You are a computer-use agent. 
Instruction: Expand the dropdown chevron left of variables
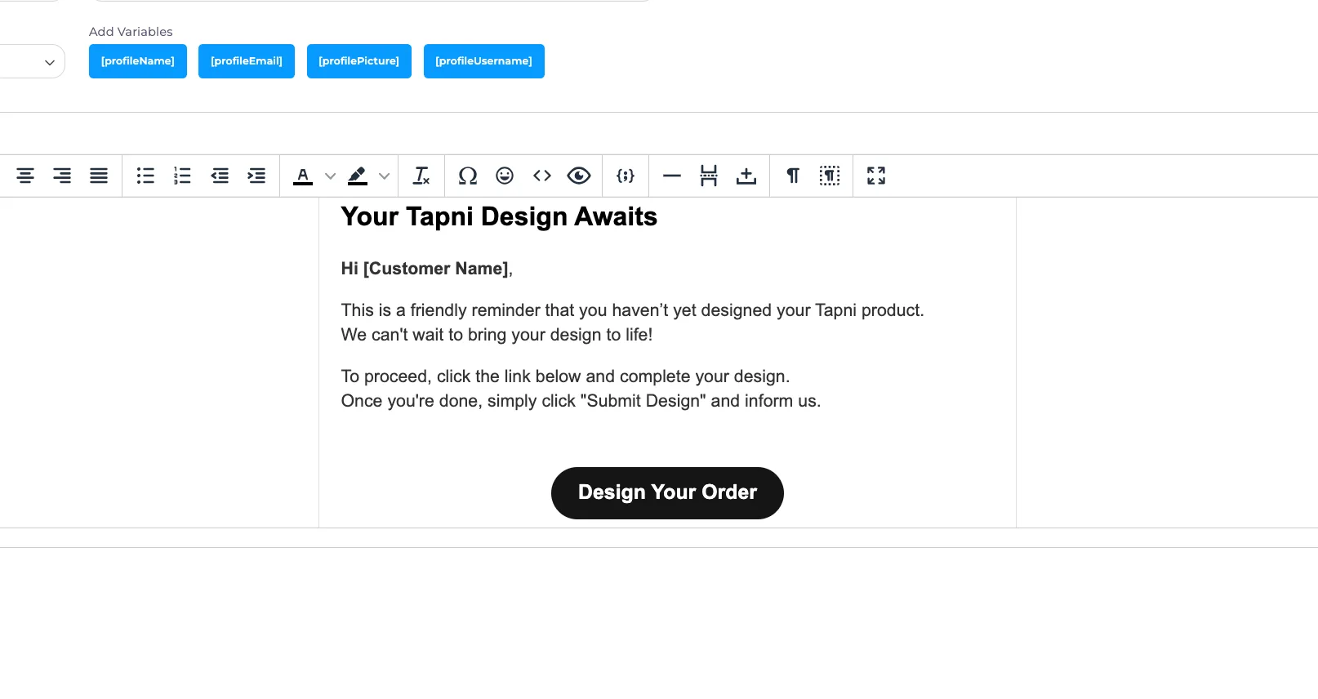[50, 62]
